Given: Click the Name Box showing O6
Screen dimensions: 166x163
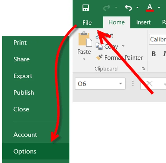Looking at the screenshot, I should pos(100,84).
